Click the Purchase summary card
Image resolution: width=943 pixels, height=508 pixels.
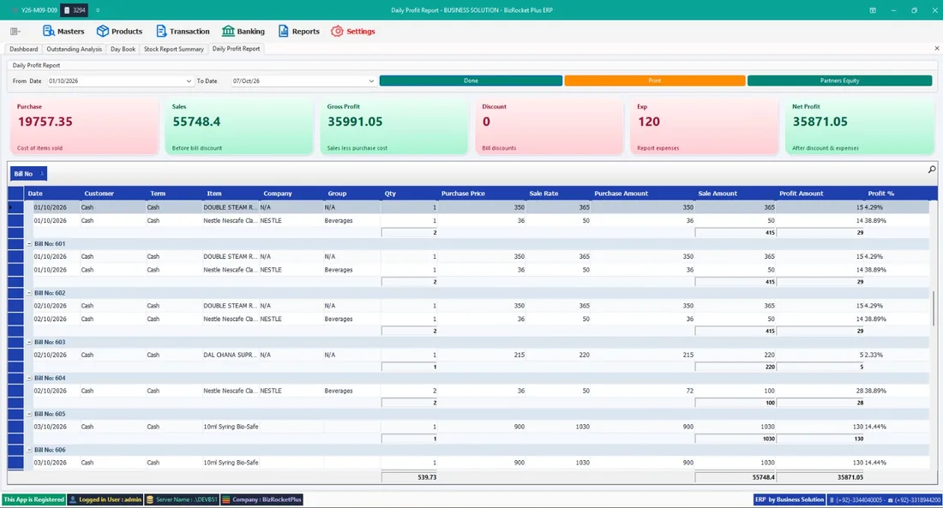point(84,127)
